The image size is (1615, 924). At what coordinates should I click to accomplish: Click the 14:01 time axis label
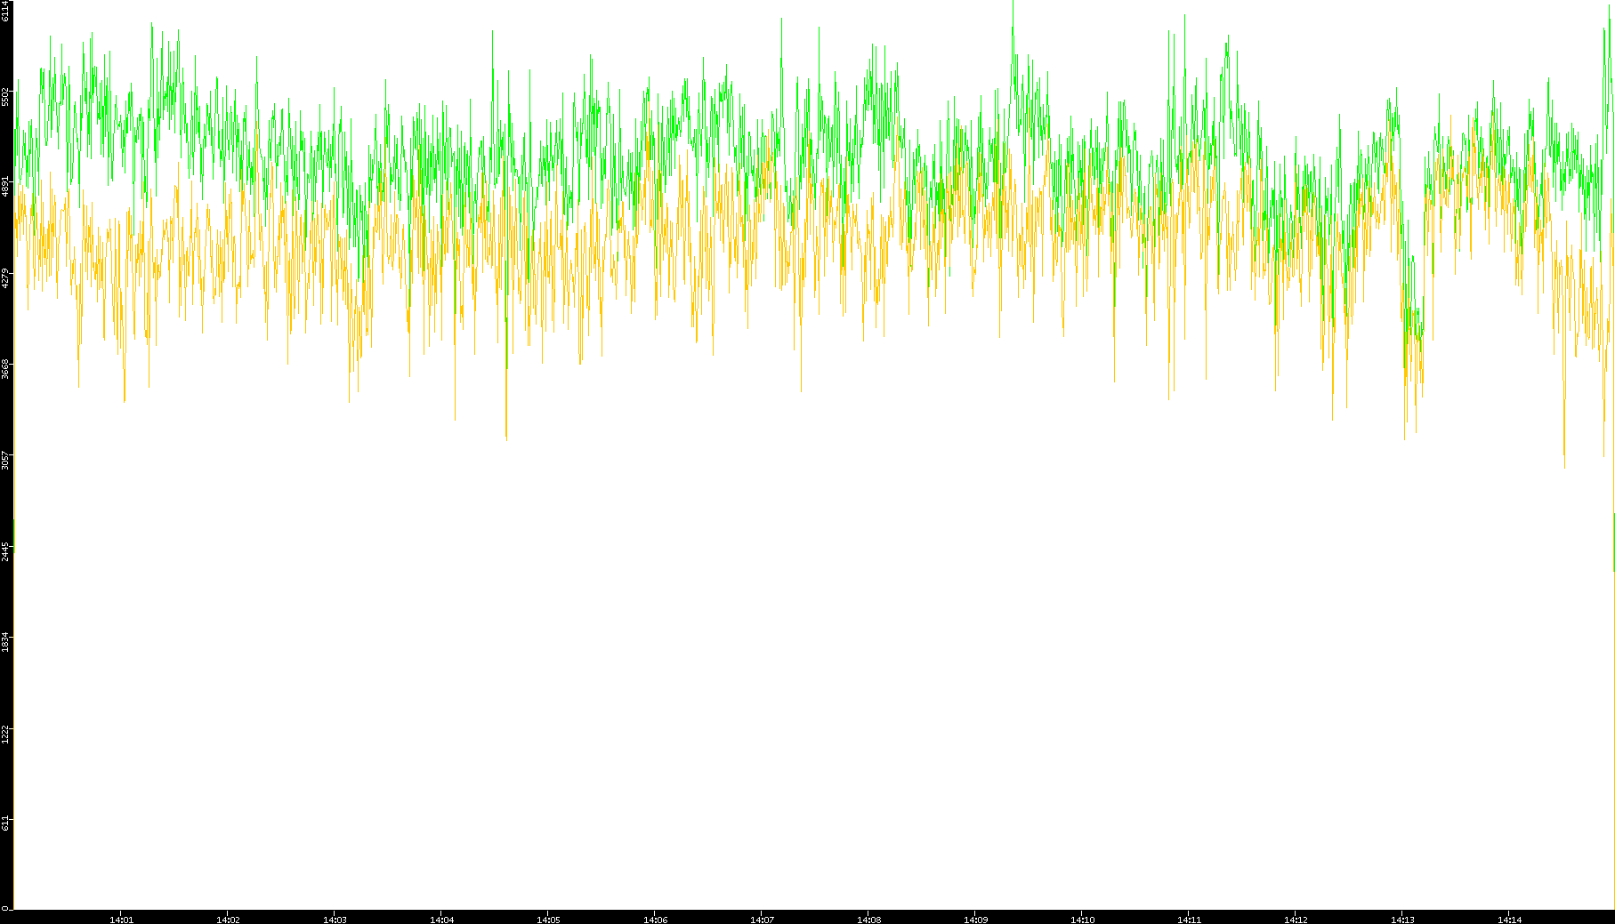pyautogui.click(x=121, y=919)
